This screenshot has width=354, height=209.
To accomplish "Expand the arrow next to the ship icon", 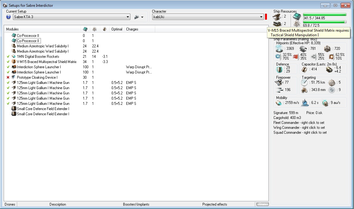I will (x=142, y=17).
